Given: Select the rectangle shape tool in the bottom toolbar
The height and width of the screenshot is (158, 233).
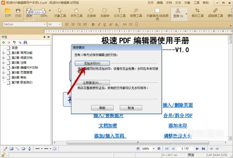Looking at the screenshot, I should [11, 149].
